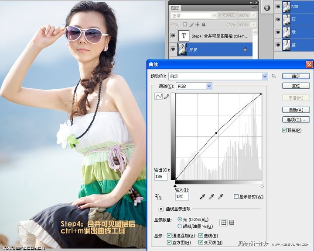Click 确定 to confirm curves
The image size is (314, 251).
[296, 76]
